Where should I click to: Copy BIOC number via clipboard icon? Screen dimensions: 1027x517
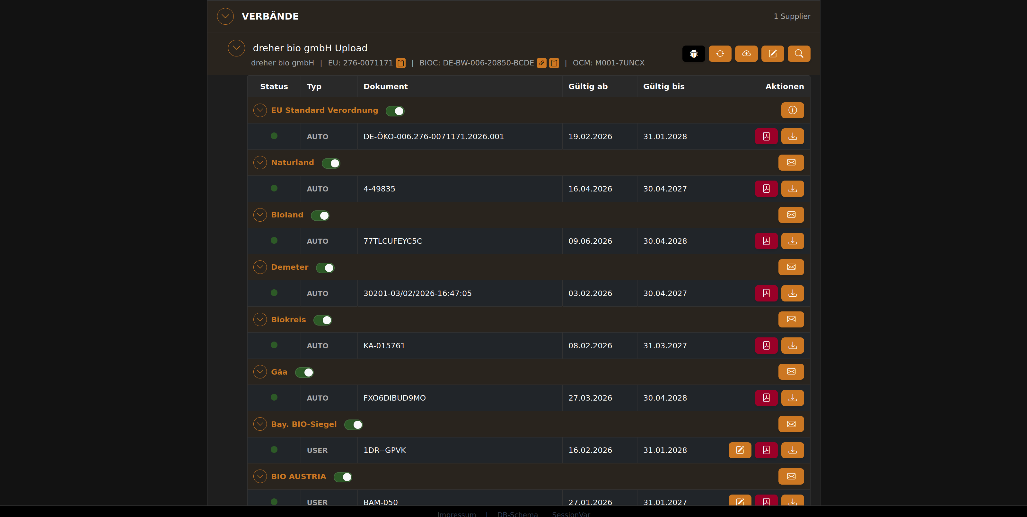click(x=554, y=63)
